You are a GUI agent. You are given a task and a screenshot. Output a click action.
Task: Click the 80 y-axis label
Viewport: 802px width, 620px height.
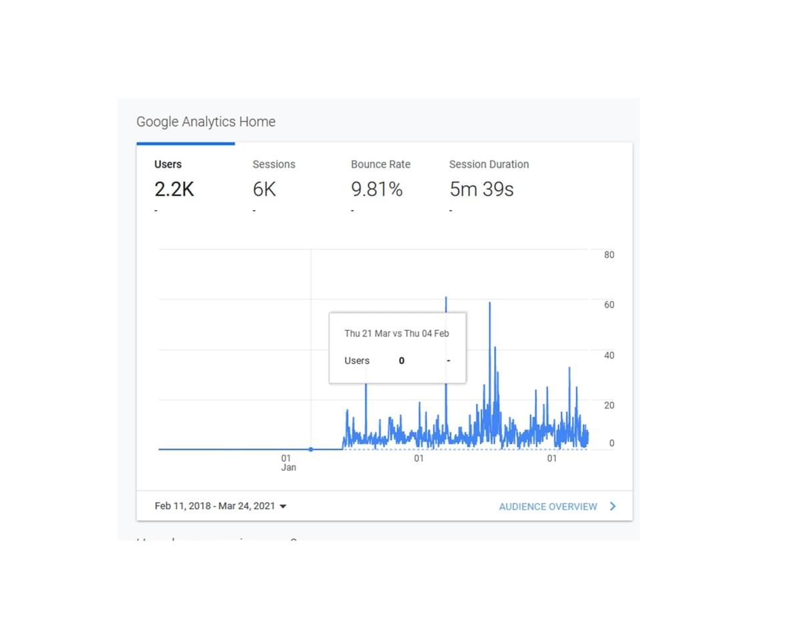point(609,255)
